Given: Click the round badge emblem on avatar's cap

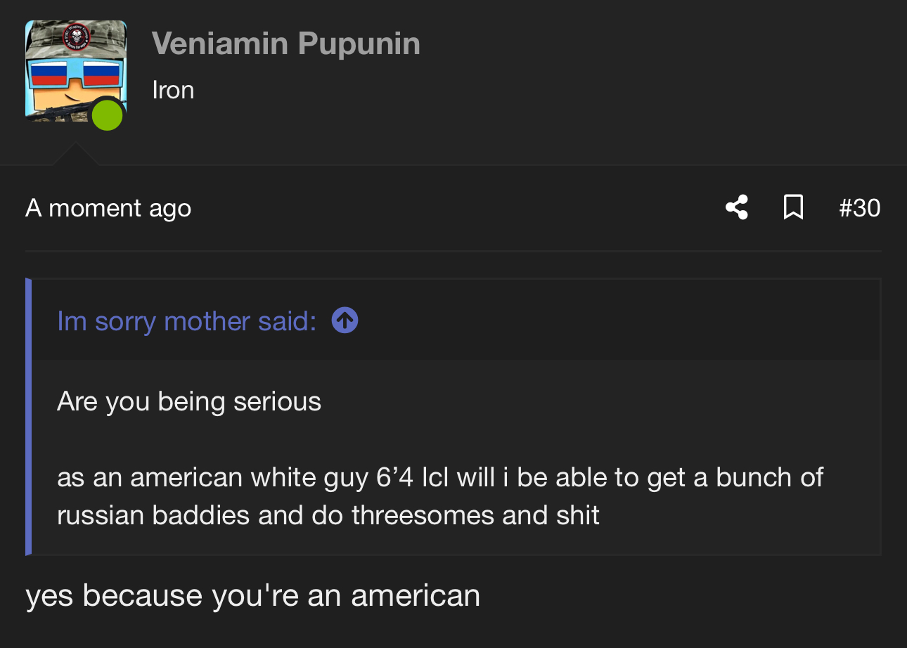Looking at the screenshot, I should click(x=77, y=37).
